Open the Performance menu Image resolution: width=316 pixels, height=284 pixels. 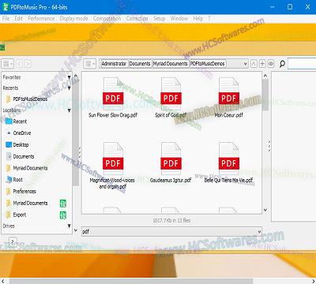[x=41, y=19]
